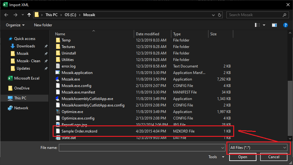Open the address bar history dropdown
Viewport: 293px width, 165px height.
[x=213, y=15]
